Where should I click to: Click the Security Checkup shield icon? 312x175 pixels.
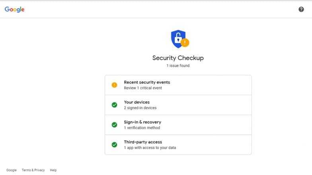tap(178, 39)
